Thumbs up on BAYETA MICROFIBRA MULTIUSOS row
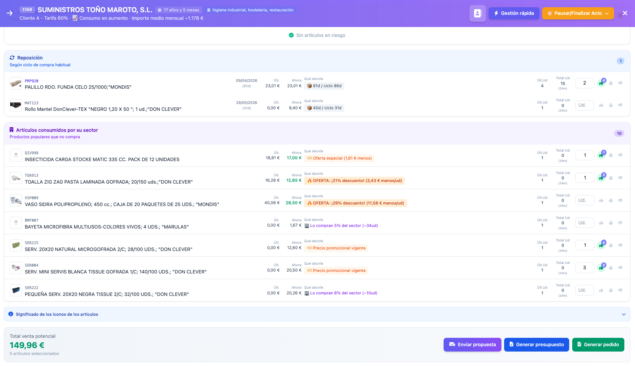This screenshot has width=635, height=366. 601,223
